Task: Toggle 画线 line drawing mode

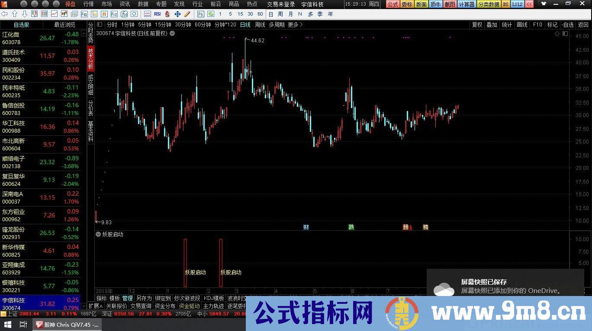Action: 522,25
